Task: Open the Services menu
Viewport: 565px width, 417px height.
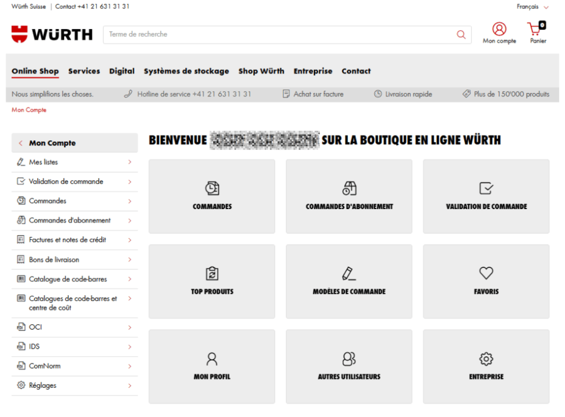Action: tap(84, 71)
